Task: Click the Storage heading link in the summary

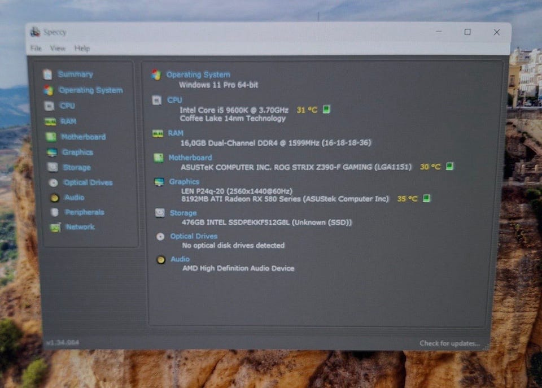Action: tap(183, 213)
